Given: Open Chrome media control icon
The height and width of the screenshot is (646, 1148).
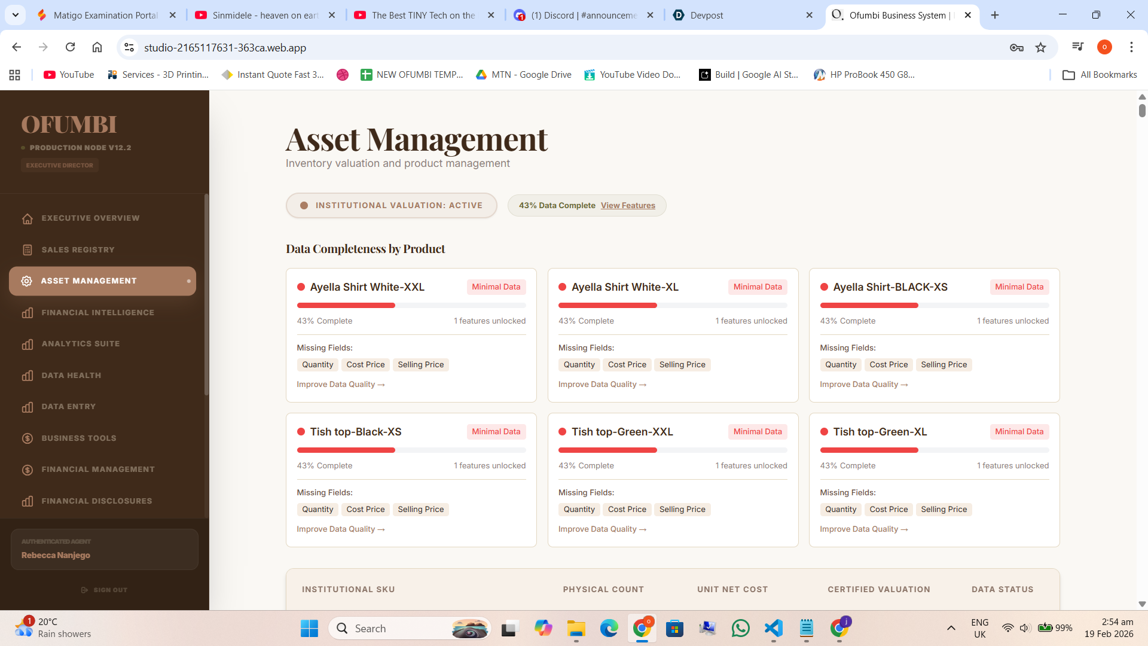Looking at the screenshot, I should tap(1077, 47).
